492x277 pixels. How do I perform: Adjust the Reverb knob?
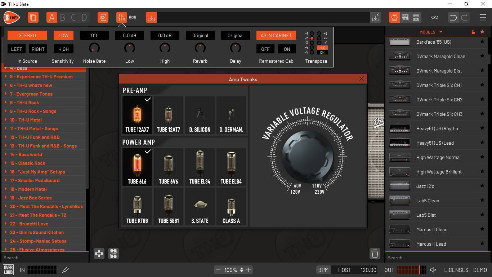200,48
